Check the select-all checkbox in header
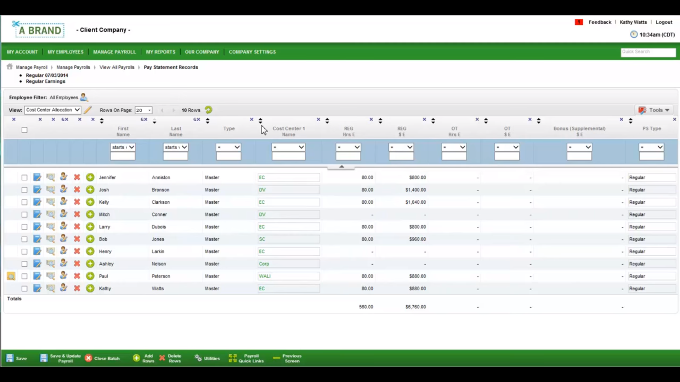 click(x=24, y=130)
